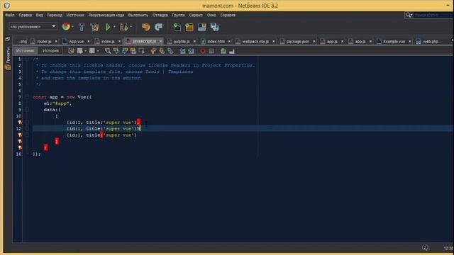
Task: Open the Сервис menu
Action: coord(196,15)
